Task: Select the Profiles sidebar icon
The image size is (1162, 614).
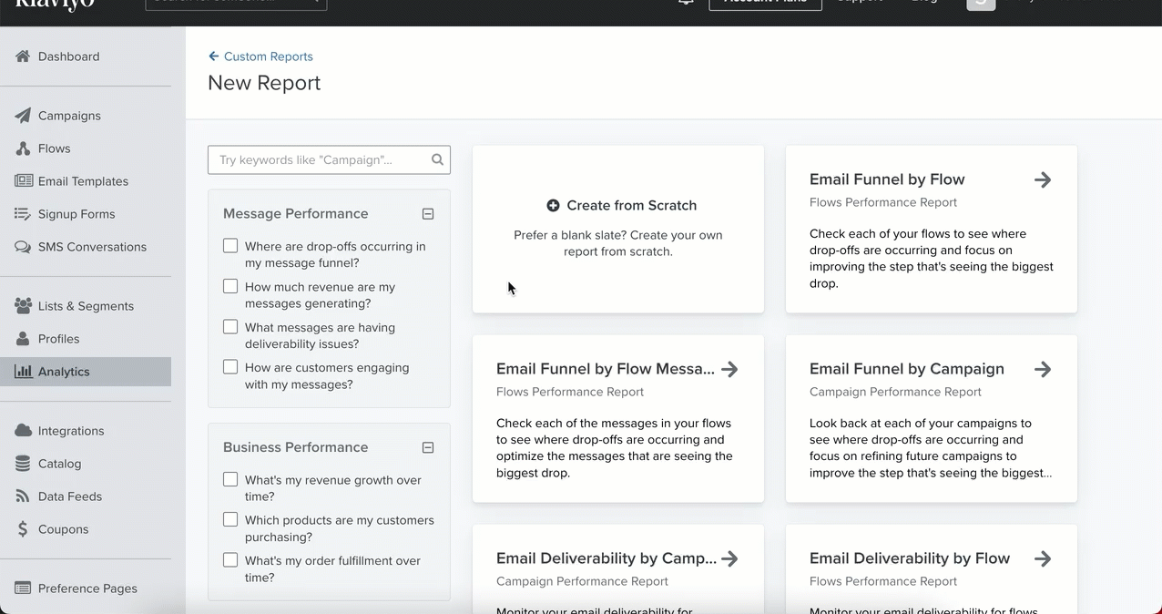Action: point(24,338)
